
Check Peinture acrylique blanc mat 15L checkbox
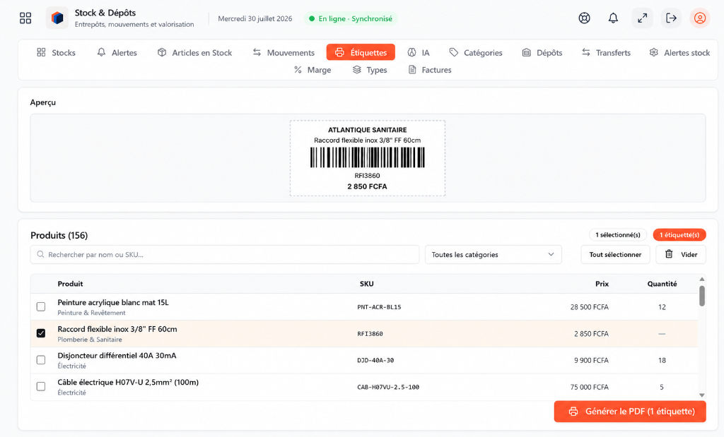tap(41, 306)
